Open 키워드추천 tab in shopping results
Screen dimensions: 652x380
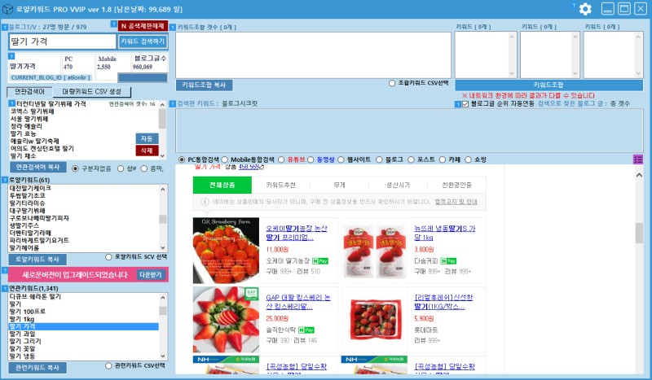click(x=280, y=185)
